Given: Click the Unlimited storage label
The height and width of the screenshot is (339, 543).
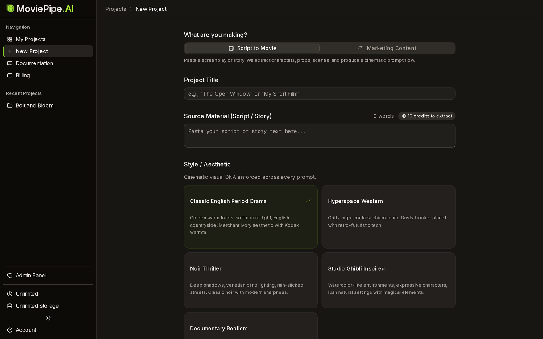Looking at the screenshot, I should [x=37, y=306].
